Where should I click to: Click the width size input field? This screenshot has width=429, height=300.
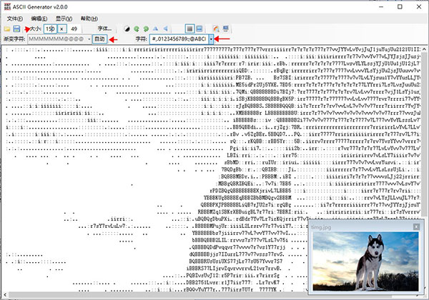pyautogui.click(x=50, y=29)
